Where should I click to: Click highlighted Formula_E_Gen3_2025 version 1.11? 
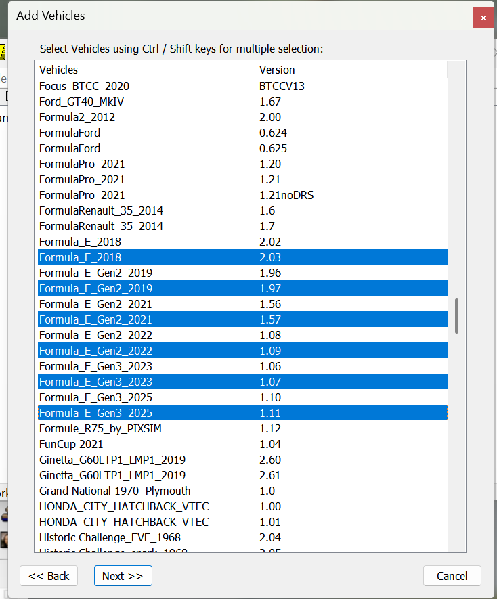[x=243, y=413]
